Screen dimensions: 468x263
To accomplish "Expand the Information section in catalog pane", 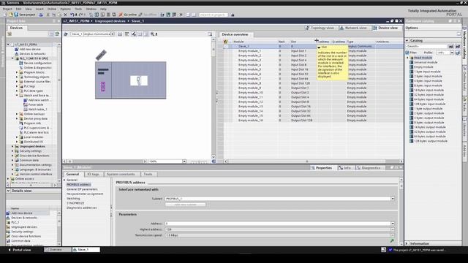I will point(407,243).
